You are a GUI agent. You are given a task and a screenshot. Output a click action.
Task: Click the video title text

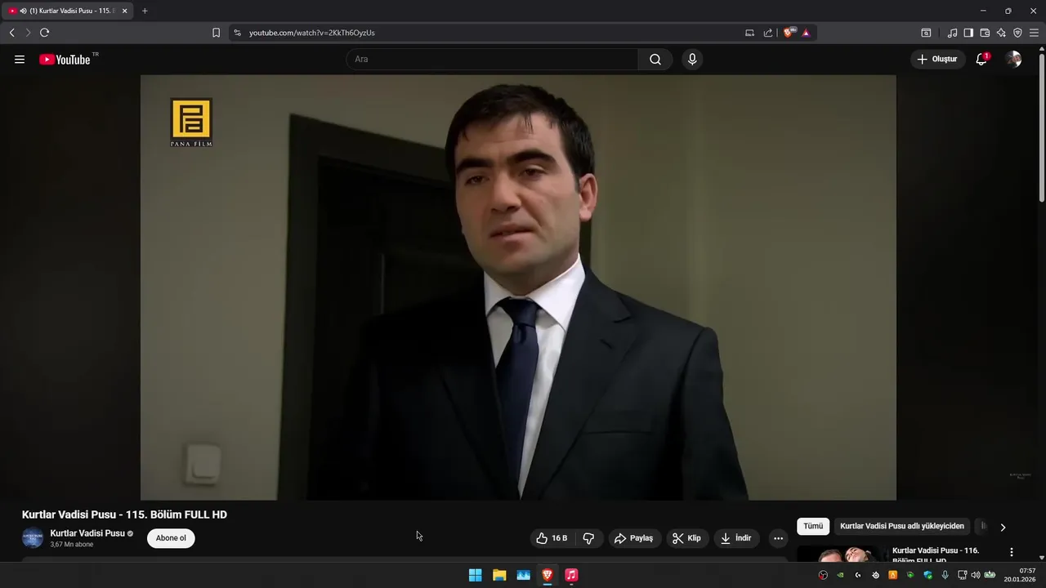pyautogui.click(x=124, y=514)
